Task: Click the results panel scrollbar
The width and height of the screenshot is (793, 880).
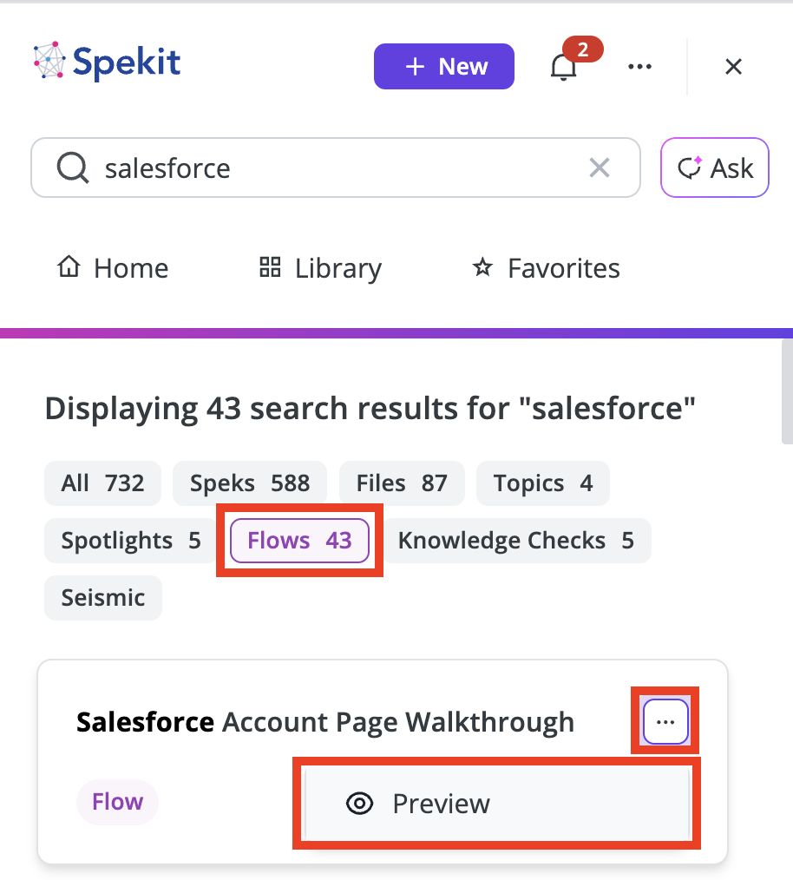Action: [x=787, y=391]
